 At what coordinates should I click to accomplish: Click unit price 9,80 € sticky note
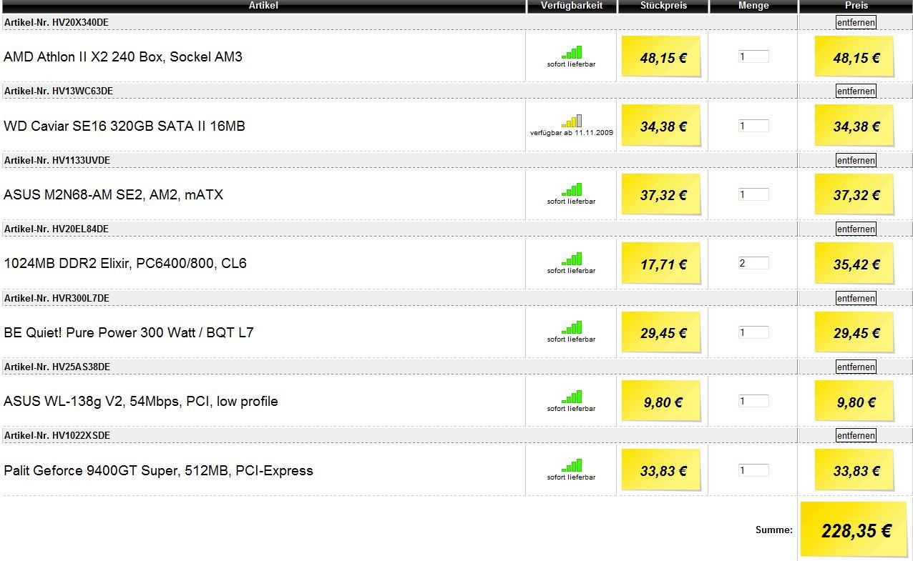(661, 402)
